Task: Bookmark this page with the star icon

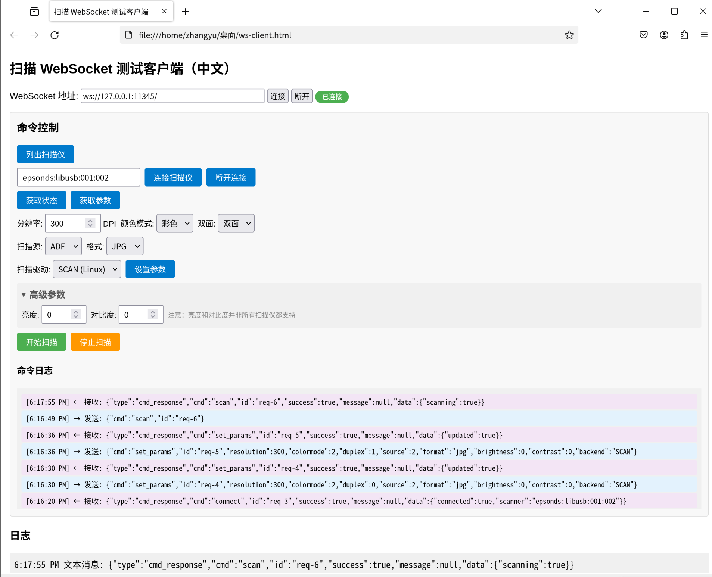Action: (569, 35)
